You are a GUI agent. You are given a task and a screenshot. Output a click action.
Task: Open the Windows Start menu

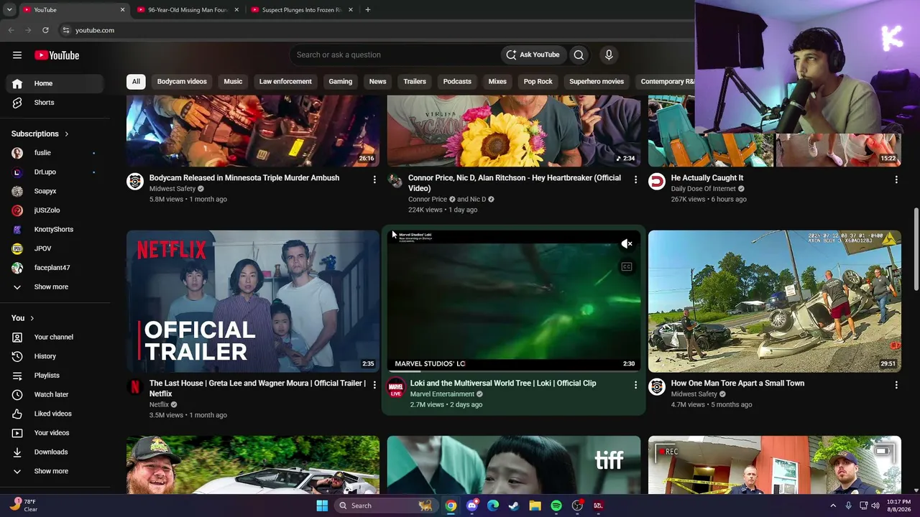click(x=322, y=506)
